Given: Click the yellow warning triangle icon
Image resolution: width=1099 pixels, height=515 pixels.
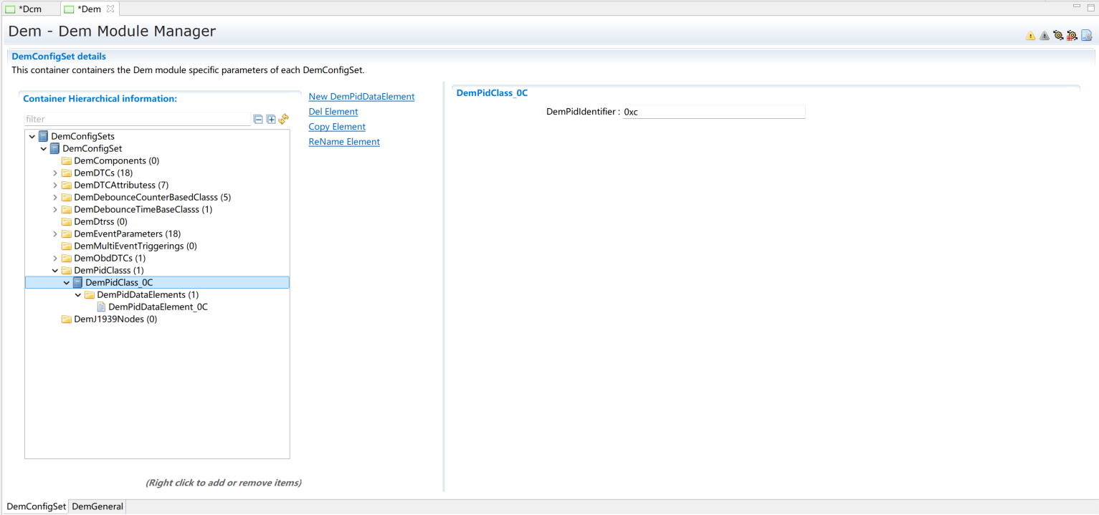Looking at the screenshot, I should click(1030, 36).
